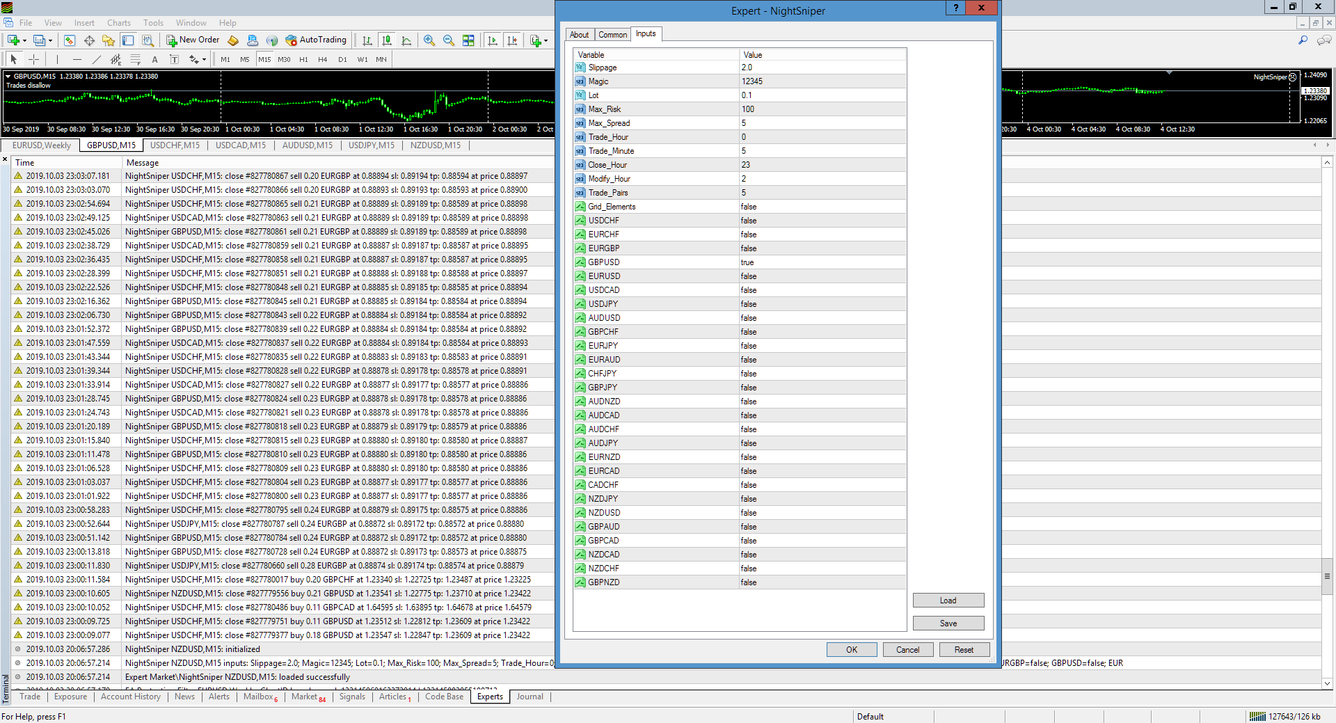Click the Load button
The height and width of the screenshot is (723, 1336).
(x=948, y=601)
